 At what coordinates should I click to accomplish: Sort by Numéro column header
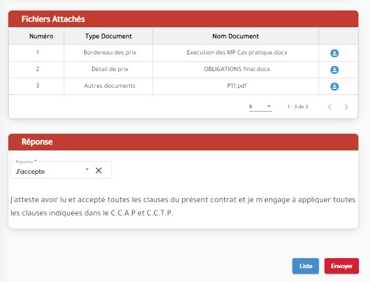[41, 36]
